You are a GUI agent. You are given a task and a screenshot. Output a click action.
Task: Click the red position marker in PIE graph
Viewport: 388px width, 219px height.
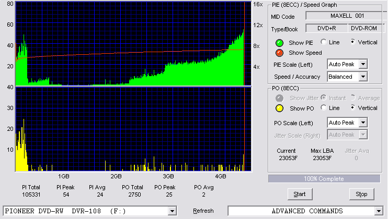(x=245, y=44)
